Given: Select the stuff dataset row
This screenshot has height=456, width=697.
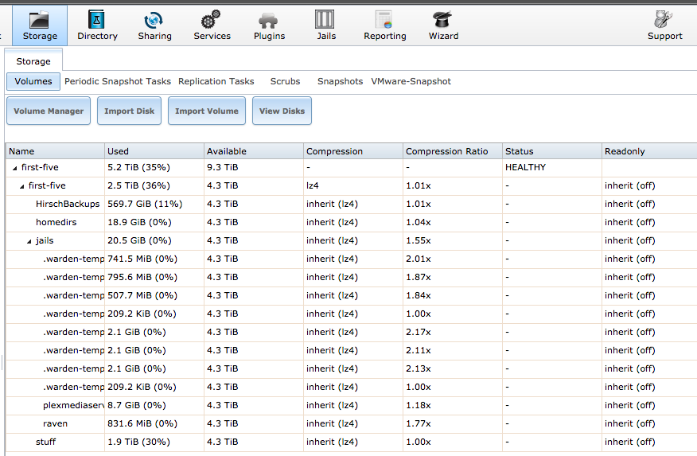Looking at the screenshot, I should click(351, 442).
